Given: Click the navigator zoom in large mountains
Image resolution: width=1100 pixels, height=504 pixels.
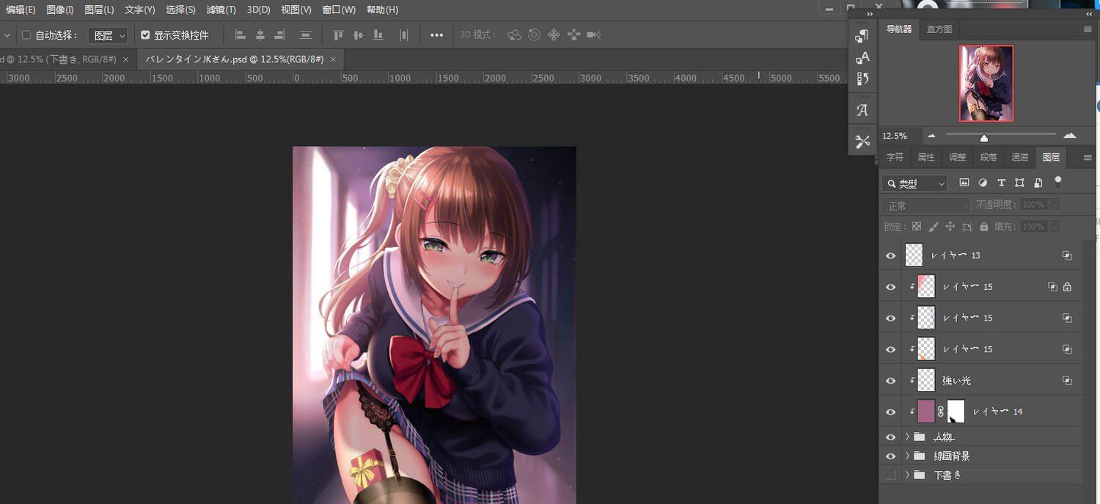Looking at the screenshot, I should click(1070, 135).
